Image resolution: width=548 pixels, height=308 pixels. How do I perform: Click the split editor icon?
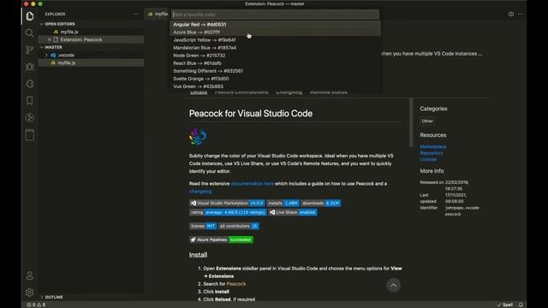tap(511, 15)
